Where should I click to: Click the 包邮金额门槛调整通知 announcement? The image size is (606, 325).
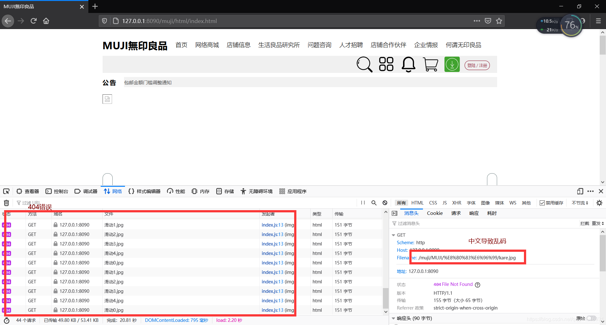[148, 83]
